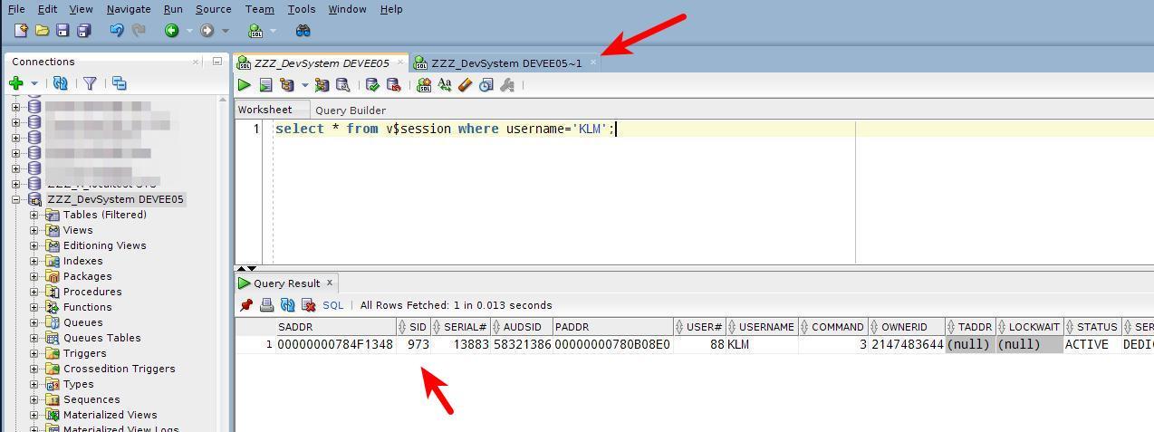Viewport: 1154px width, 432px height.
Task: Expand the Packages tree node
Action: 34,276
